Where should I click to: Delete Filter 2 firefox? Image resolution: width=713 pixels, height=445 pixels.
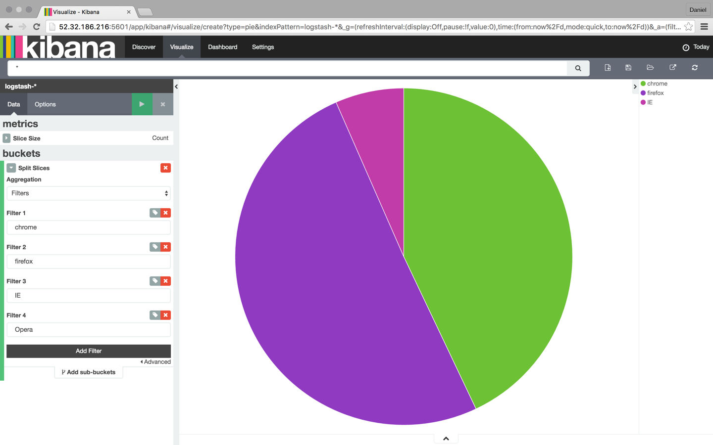[166, 247]
